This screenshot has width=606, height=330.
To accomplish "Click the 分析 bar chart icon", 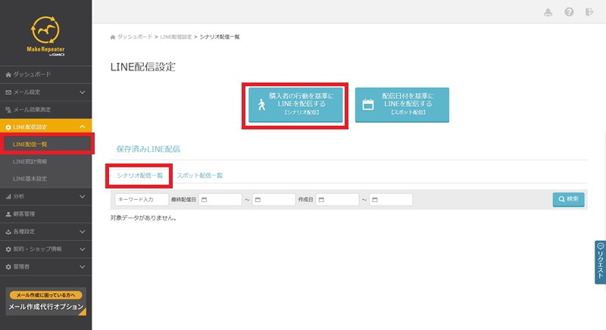I will [x=8, y=197].
